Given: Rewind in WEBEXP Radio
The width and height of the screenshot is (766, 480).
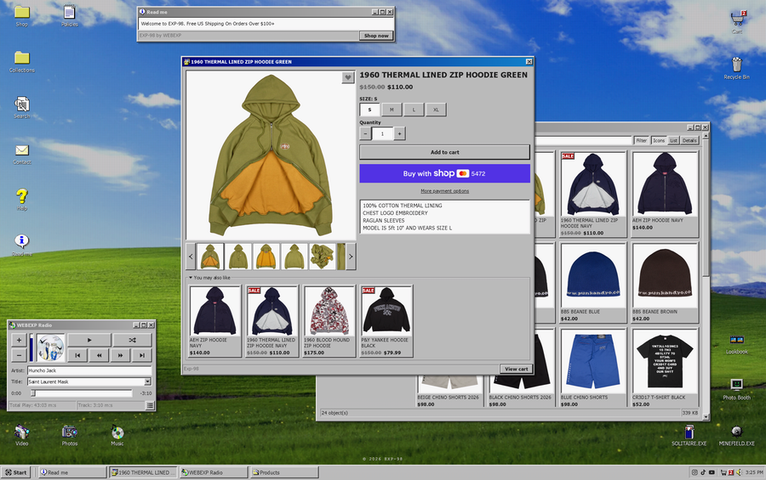Looking at the screenshot, I should [x=100, y=355].
